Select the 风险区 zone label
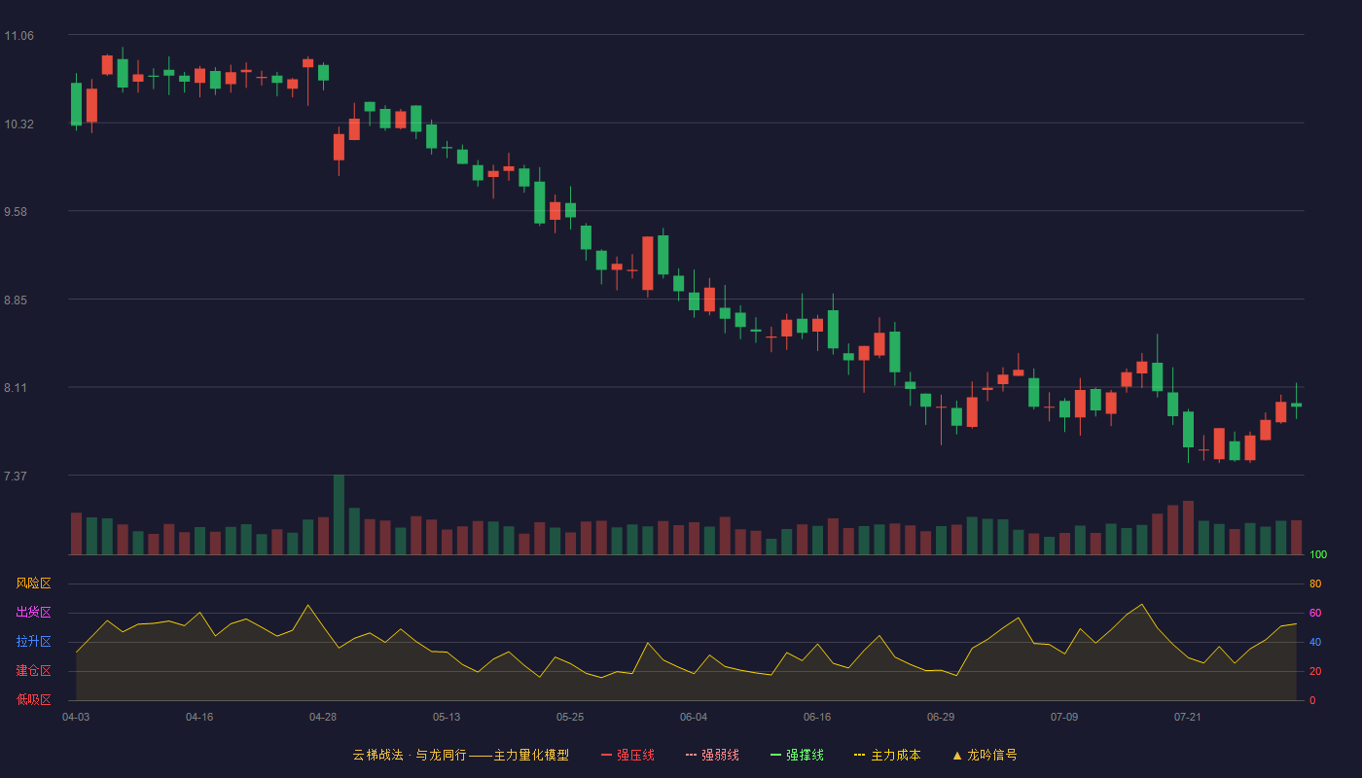Viewport: 1362px width, 778px height. pyautogui.click(x=33, y=583)
